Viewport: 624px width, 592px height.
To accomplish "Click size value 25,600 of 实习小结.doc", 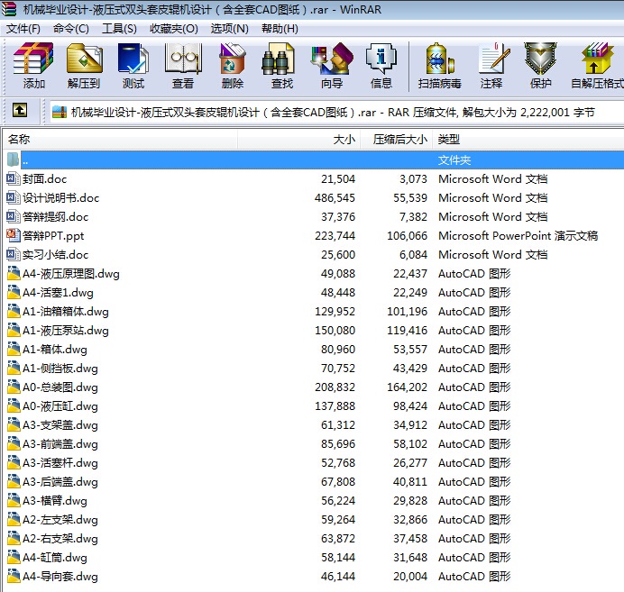I will tap(338, 254).
